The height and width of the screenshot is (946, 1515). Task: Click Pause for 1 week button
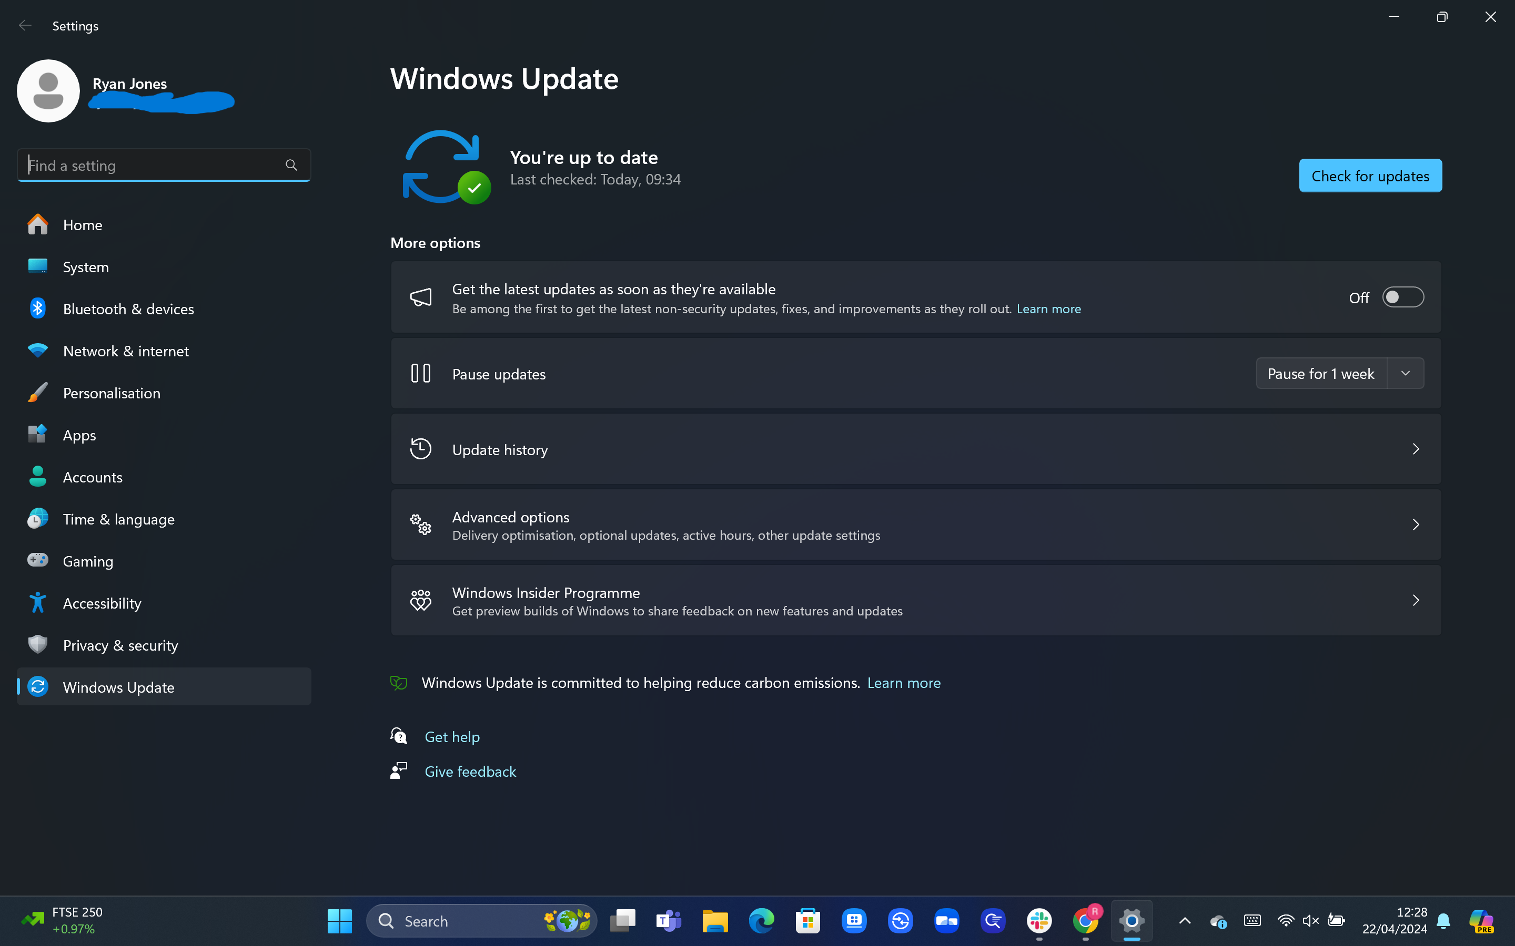click(x=1321, y=374)
